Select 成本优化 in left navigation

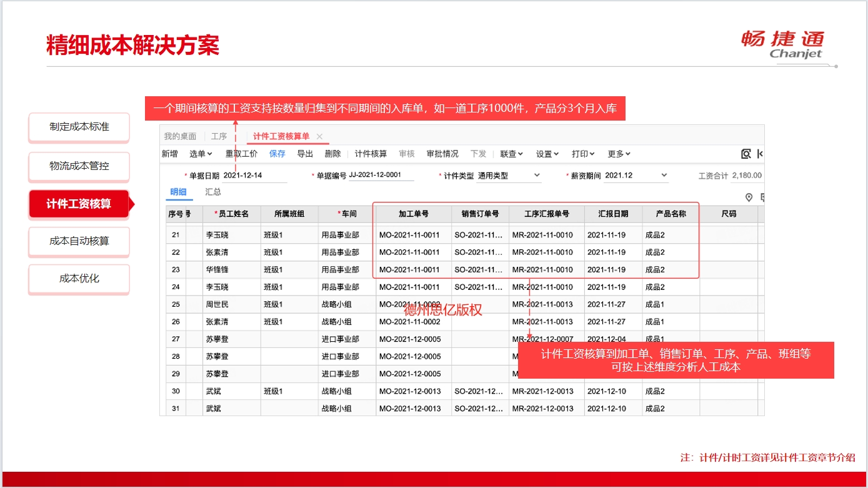[79, 279]
